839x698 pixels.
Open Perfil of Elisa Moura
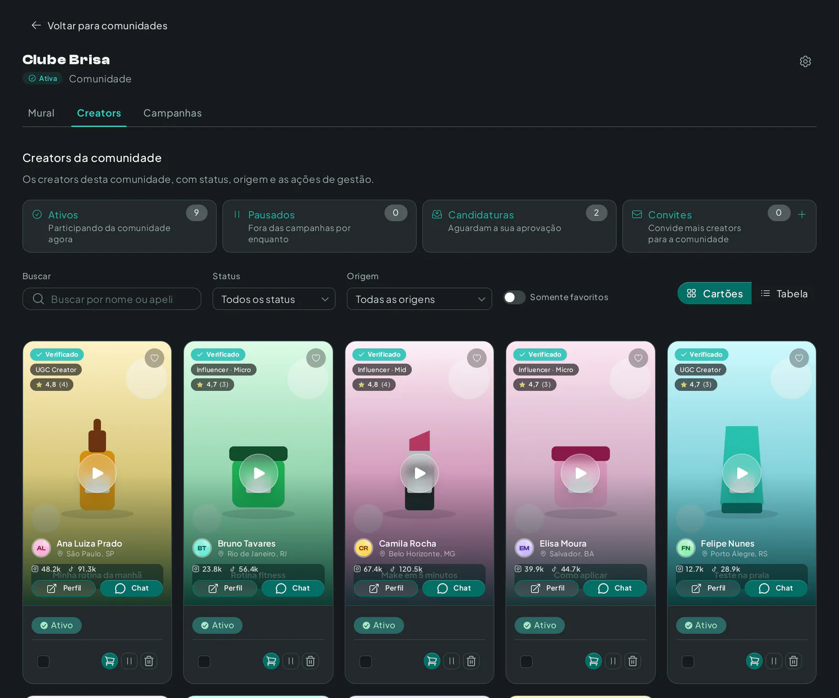click(547, 588)
